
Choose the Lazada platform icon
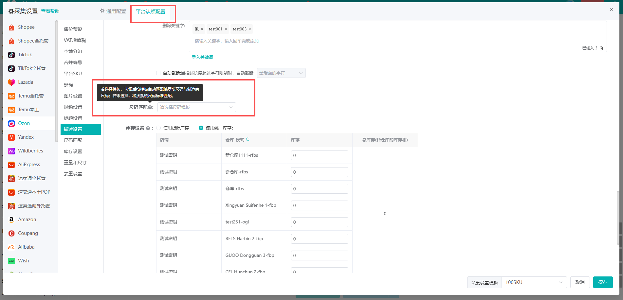click(x=11, y=82)
